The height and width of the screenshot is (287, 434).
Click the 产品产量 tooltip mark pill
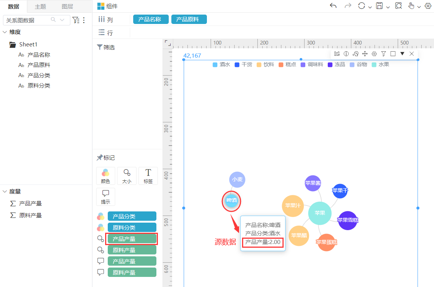pos(132,261)
